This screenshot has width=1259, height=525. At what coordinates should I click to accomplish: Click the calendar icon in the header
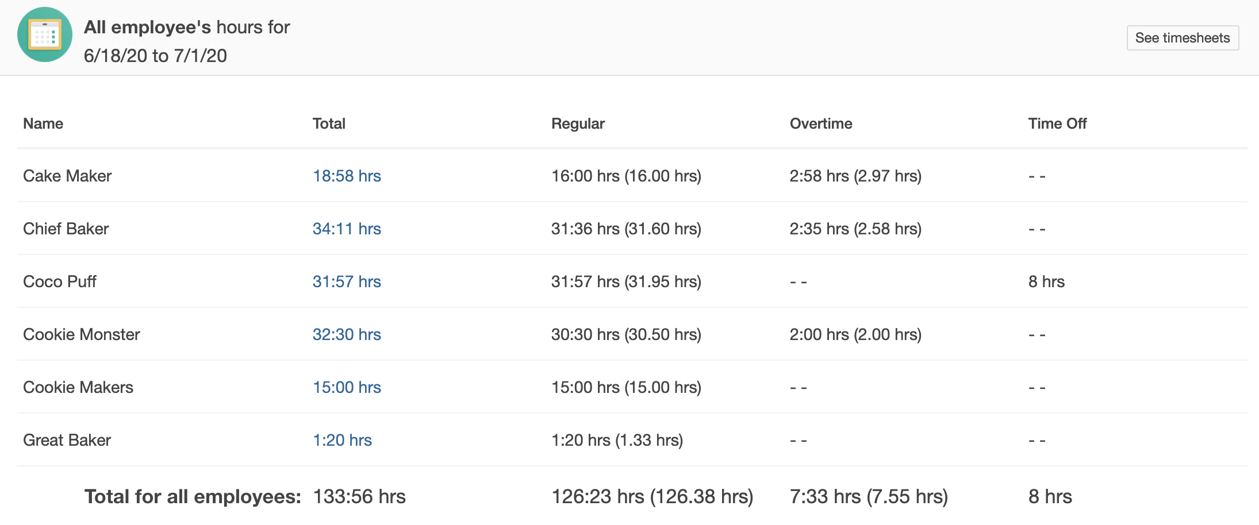coord(45,35)
